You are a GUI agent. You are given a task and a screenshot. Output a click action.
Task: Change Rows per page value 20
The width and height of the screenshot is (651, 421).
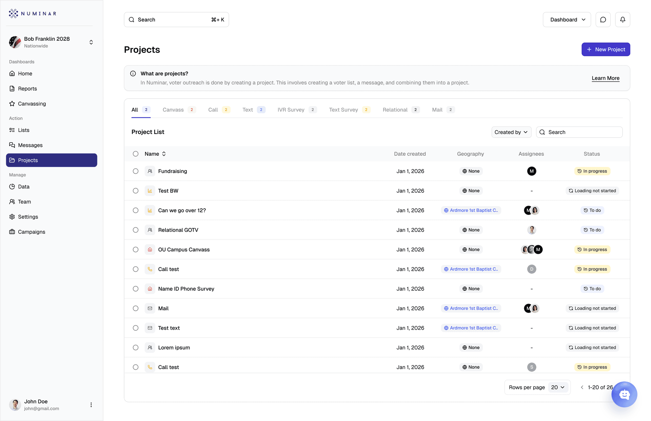pos(558,387)
